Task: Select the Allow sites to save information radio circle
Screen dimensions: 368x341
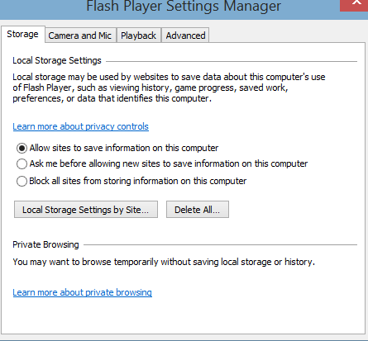Action: [x=22, y=148]
